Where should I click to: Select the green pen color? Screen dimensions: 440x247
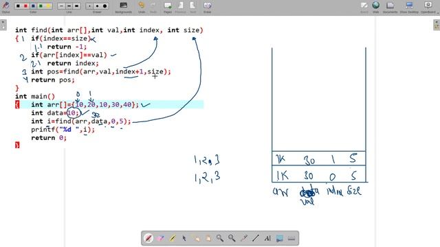(x=41, y=6)
